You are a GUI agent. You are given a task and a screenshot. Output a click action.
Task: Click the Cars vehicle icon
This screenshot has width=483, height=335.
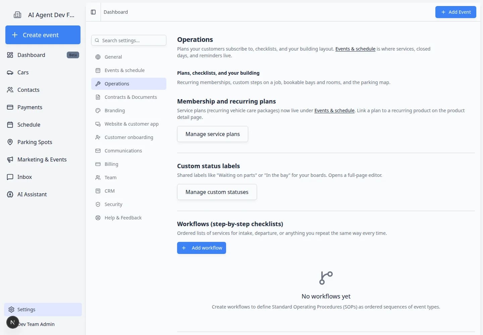click(x=10, y=72)
